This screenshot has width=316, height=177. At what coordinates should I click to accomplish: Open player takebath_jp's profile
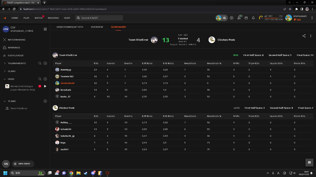67,136
